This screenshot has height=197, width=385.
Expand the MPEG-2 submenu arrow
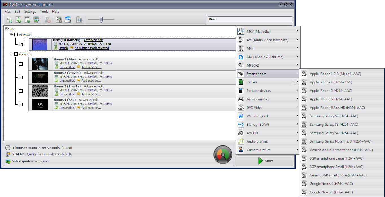coord(297,65)
